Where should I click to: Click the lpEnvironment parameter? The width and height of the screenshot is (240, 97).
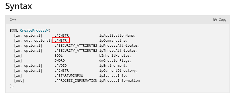(113, 66)
